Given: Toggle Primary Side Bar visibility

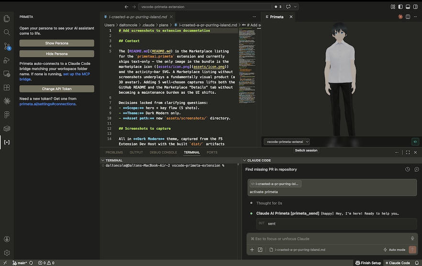Looking at the screenshot, I should [x=400, y=7].
